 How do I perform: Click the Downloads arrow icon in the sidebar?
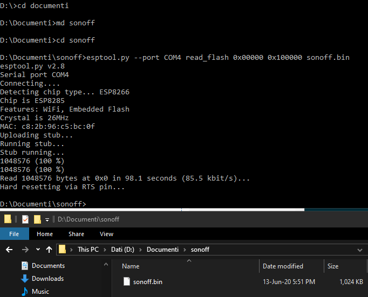[25, 279]
